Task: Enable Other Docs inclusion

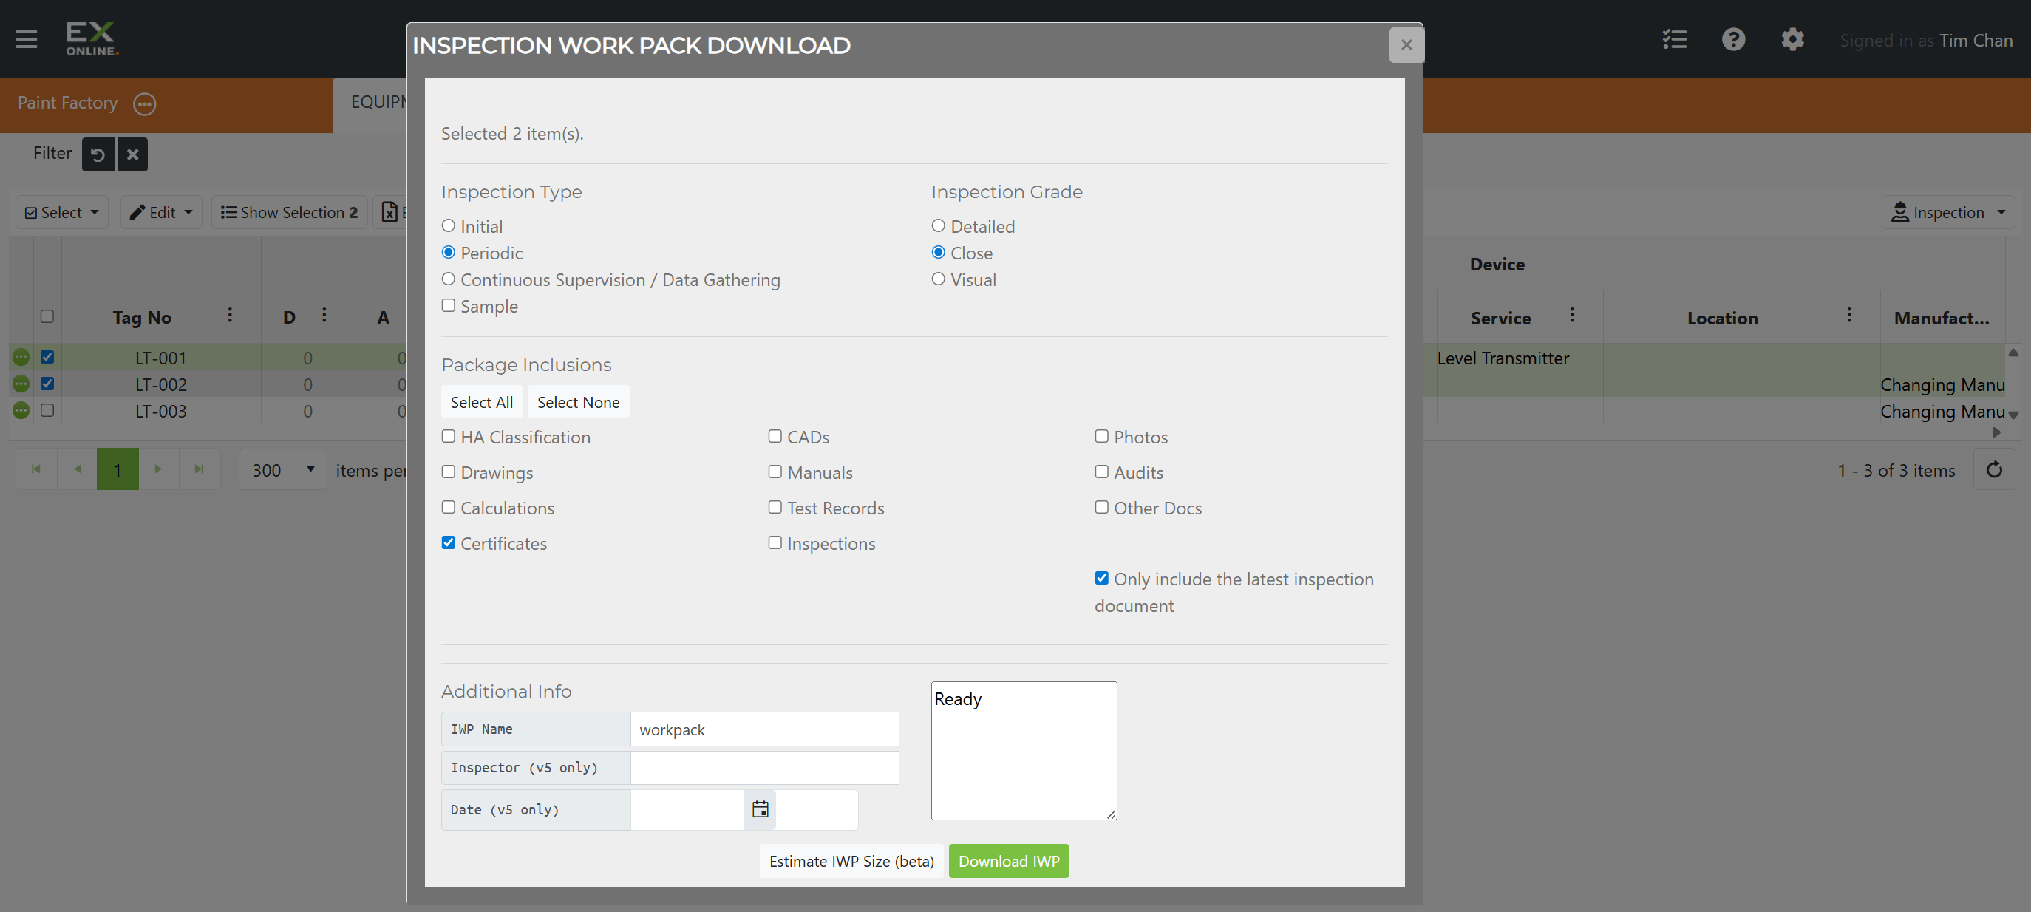Action: tap(1101, 507)
